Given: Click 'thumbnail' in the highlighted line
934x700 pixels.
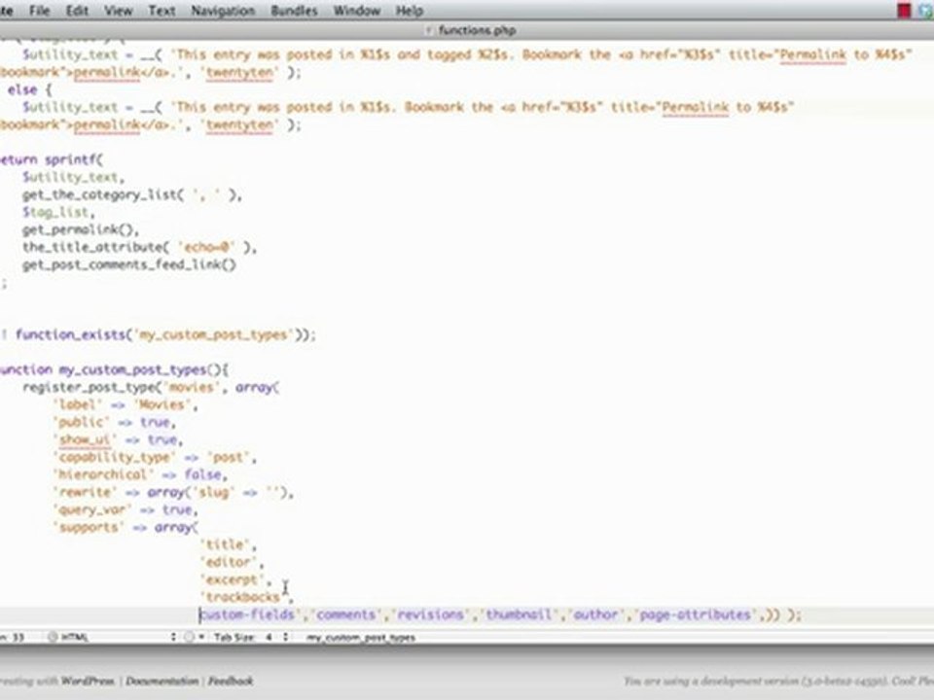Looking at the screenshot, I should tap(519, 614).
